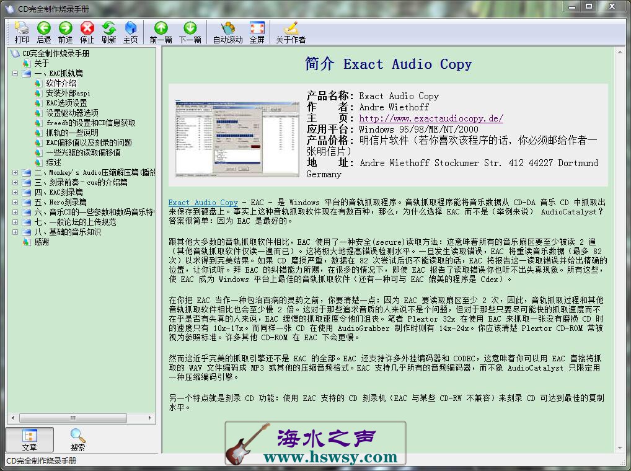Open the 关于 page in tree
Viewport: 631px width, 471px height.
[x=42, y=63]
